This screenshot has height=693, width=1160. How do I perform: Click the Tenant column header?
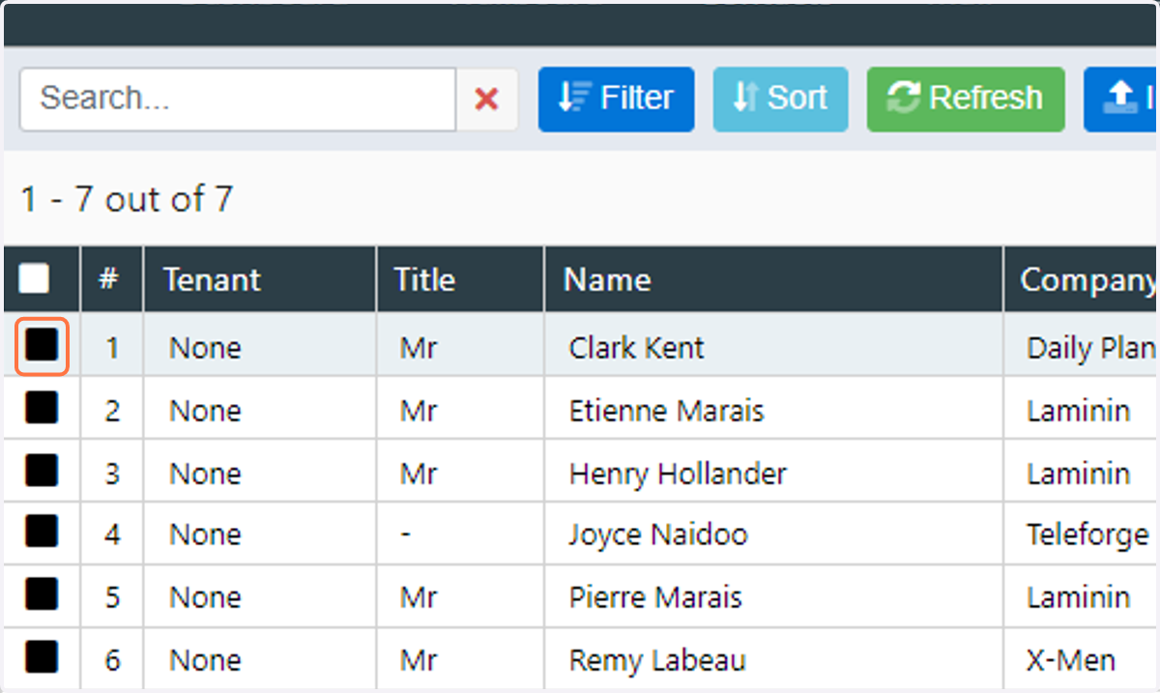pyautogui.click(x=260, y=279)
